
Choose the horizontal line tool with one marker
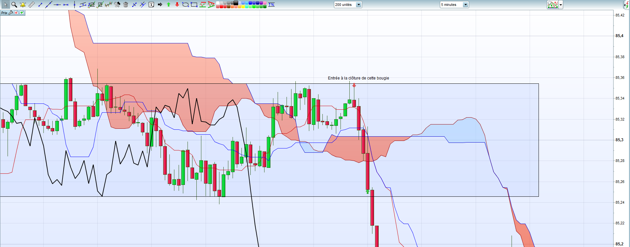tap(57, 5)
